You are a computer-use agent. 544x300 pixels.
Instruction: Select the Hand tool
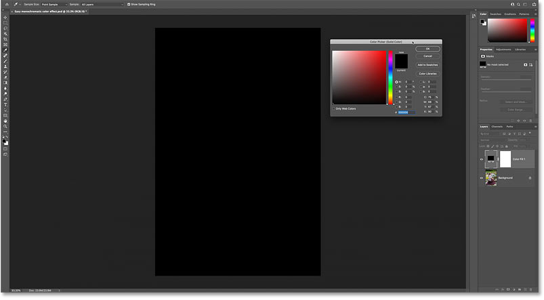(x=5, y=121)
